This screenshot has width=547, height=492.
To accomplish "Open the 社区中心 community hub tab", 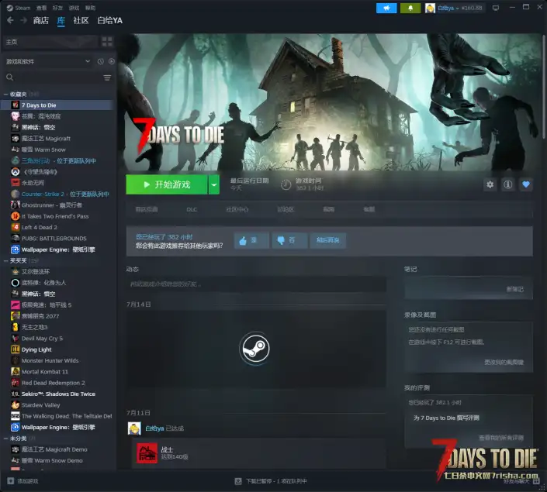I will (x=237, y=209).
